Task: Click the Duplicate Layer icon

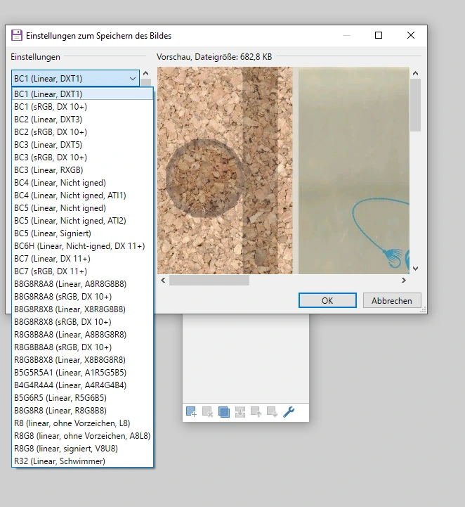Action: point(223,412)
